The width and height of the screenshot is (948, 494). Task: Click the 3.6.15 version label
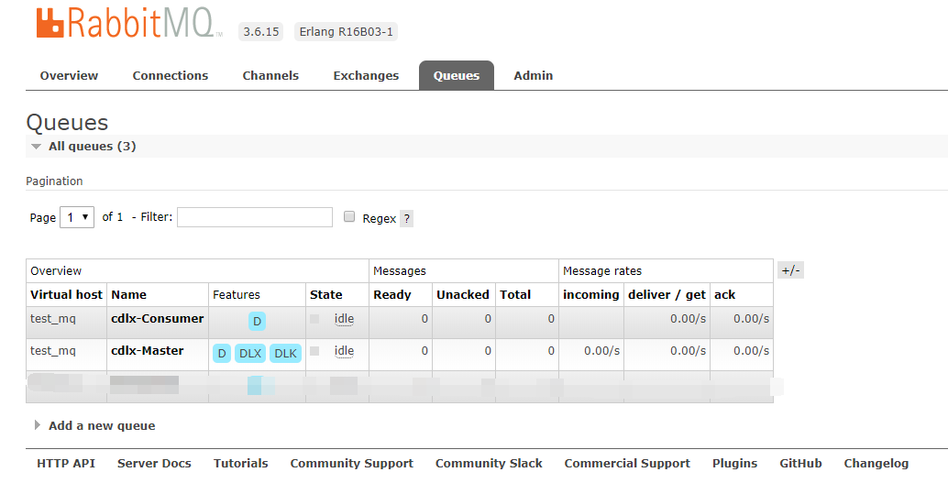pos(261,31)
